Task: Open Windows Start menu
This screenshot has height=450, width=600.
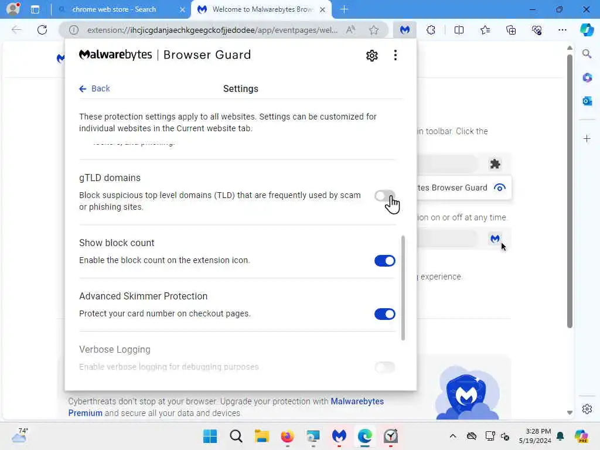Action: pyautogui.click(x=210, y=436)
